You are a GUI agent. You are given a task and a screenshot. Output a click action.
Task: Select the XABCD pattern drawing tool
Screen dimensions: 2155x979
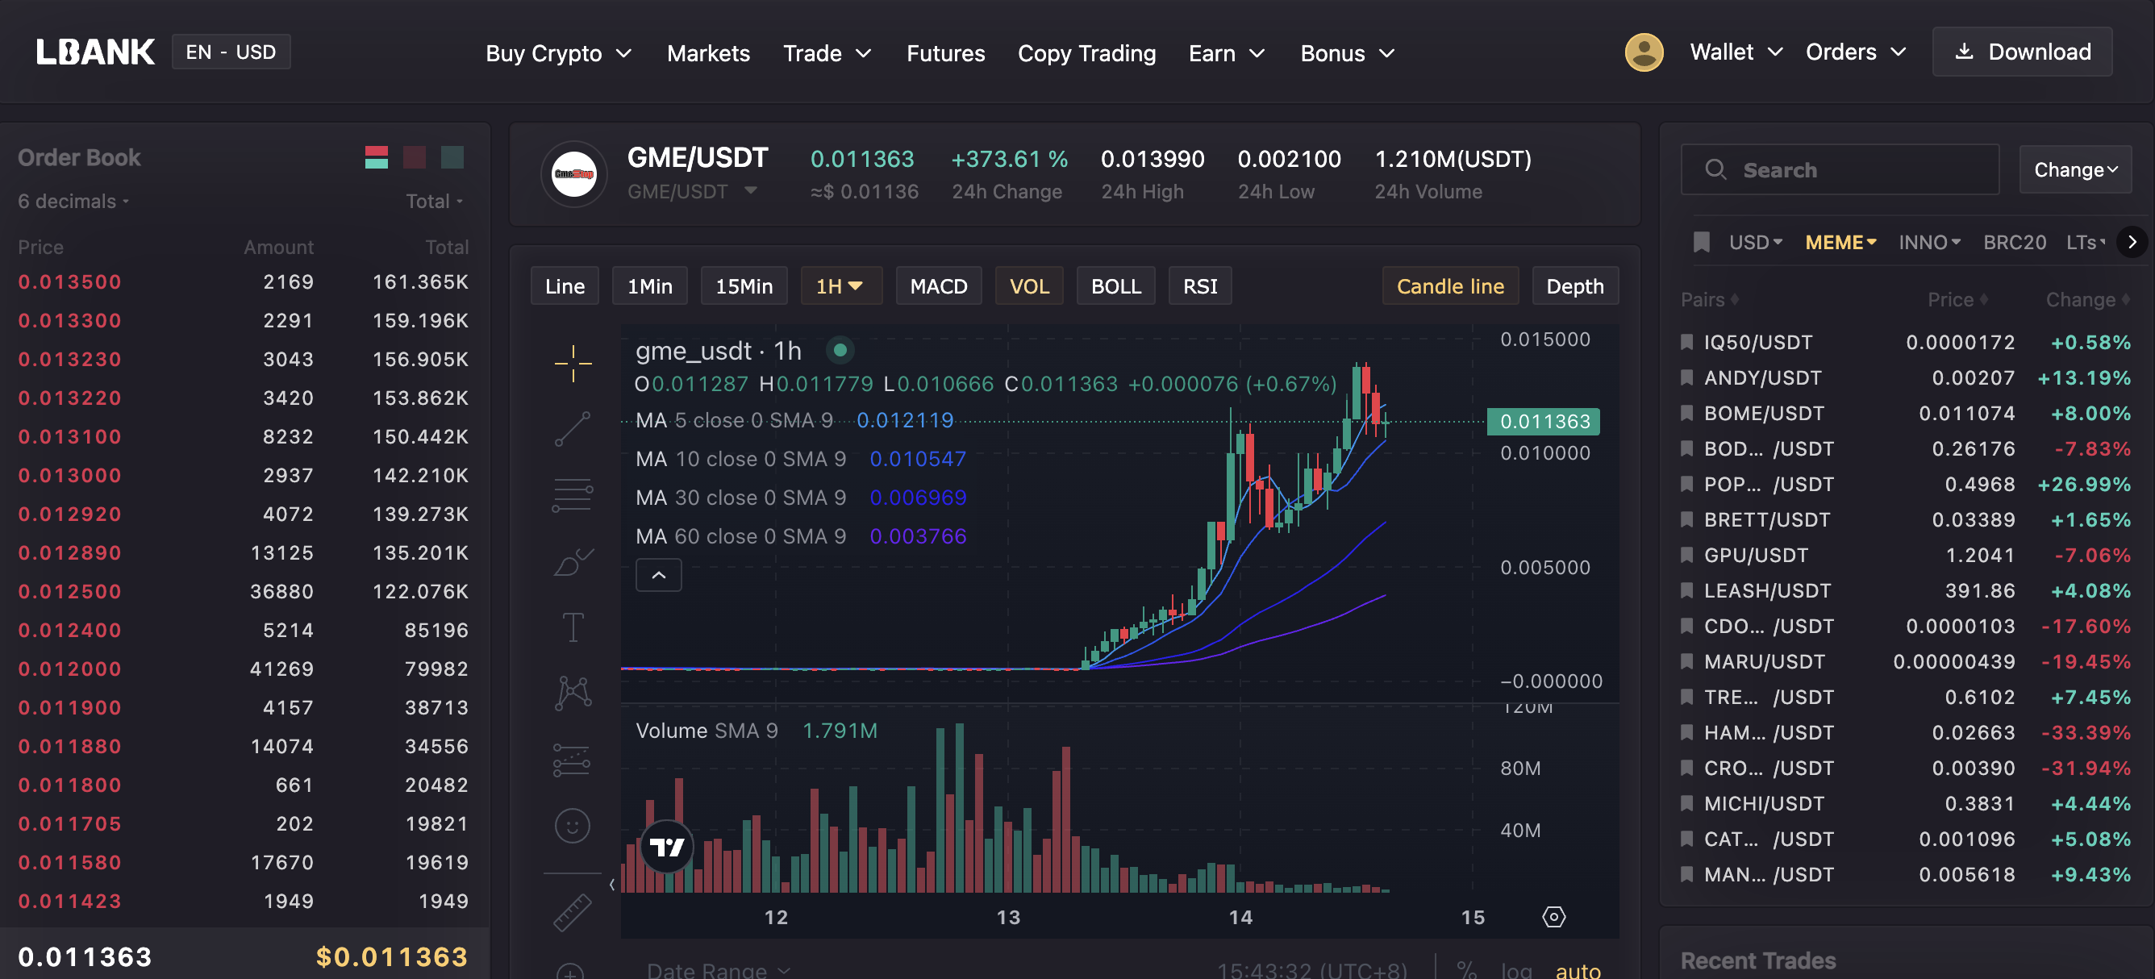tap(573, 691)
